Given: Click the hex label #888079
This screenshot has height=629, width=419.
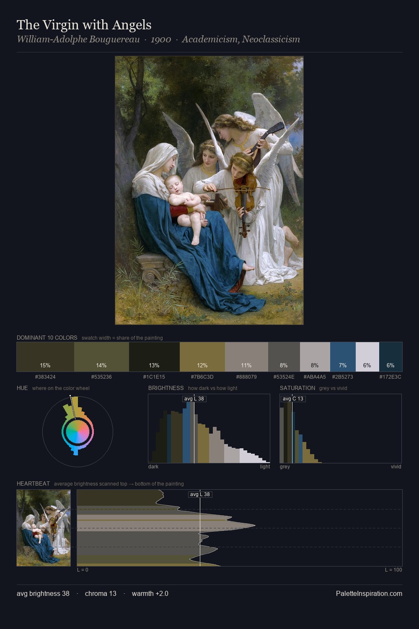Looking at the screenshot, I should click(x=246, y=377).
